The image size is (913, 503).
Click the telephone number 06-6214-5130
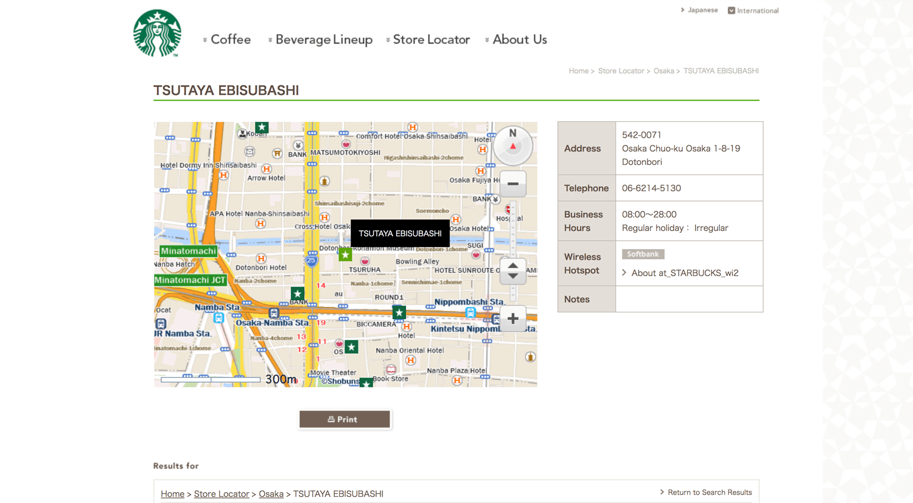[651, 188]
